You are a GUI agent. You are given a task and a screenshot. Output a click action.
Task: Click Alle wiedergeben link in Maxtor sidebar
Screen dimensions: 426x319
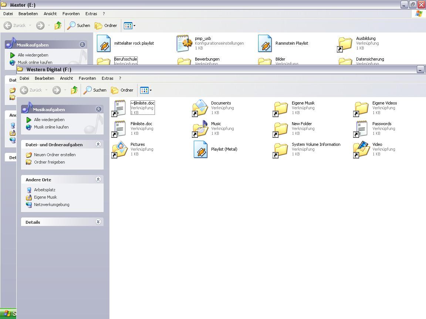(x=33, y=55)
